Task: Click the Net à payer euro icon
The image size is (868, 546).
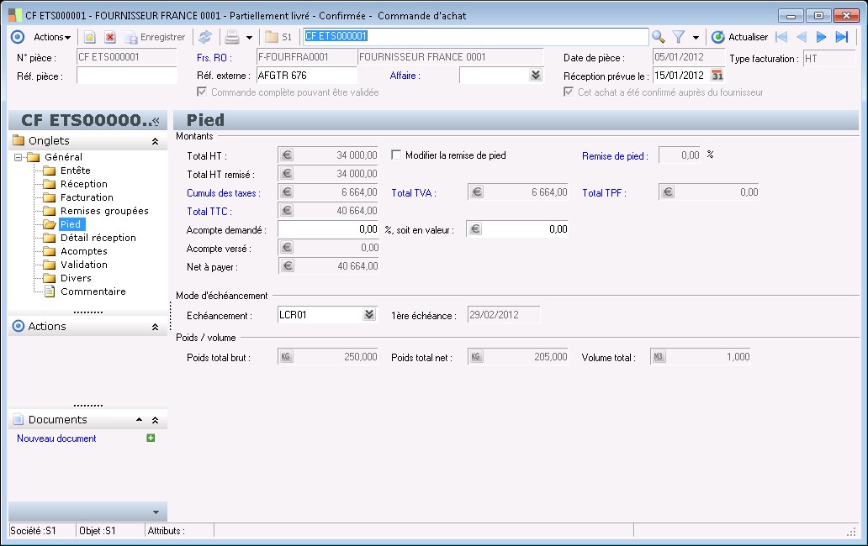Action: pos(287,266)
